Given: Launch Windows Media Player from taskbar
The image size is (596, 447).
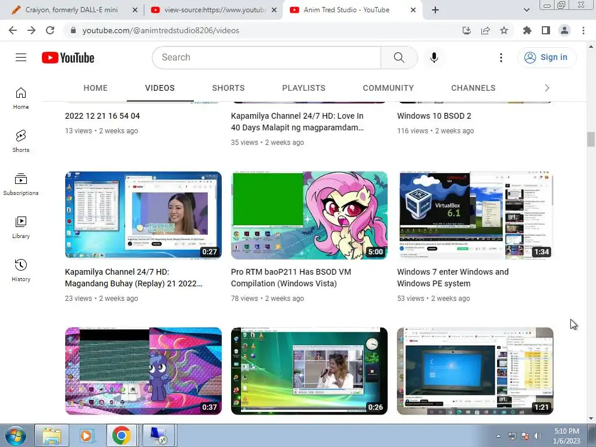Looking at the screenshot, I should [86, 435].
